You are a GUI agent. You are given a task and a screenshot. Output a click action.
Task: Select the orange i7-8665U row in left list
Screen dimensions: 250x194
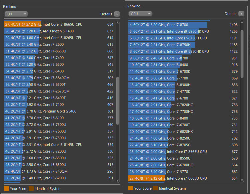point(59,24)
